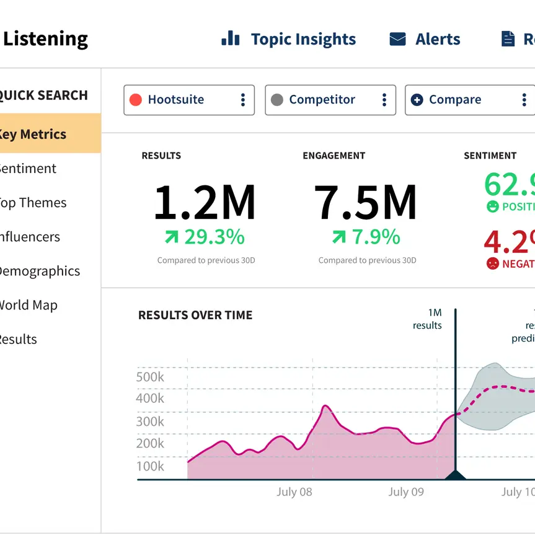Click the 1M results chart annotation
Viewport: 535px width, 535px height.
point(427,319)
